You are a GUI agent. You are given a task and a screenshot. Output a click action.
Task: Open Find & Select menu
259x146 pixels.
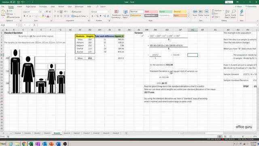coord(234,14)
